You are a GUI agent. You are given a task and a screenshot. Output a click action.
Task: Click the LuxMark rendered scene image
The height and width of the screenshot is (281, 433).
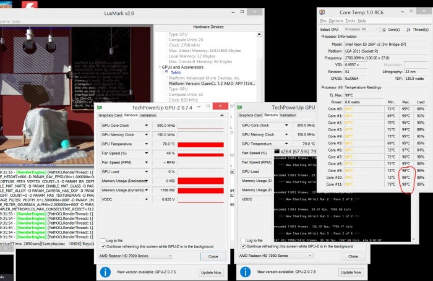pyautogui.click(x=75, y=95)
